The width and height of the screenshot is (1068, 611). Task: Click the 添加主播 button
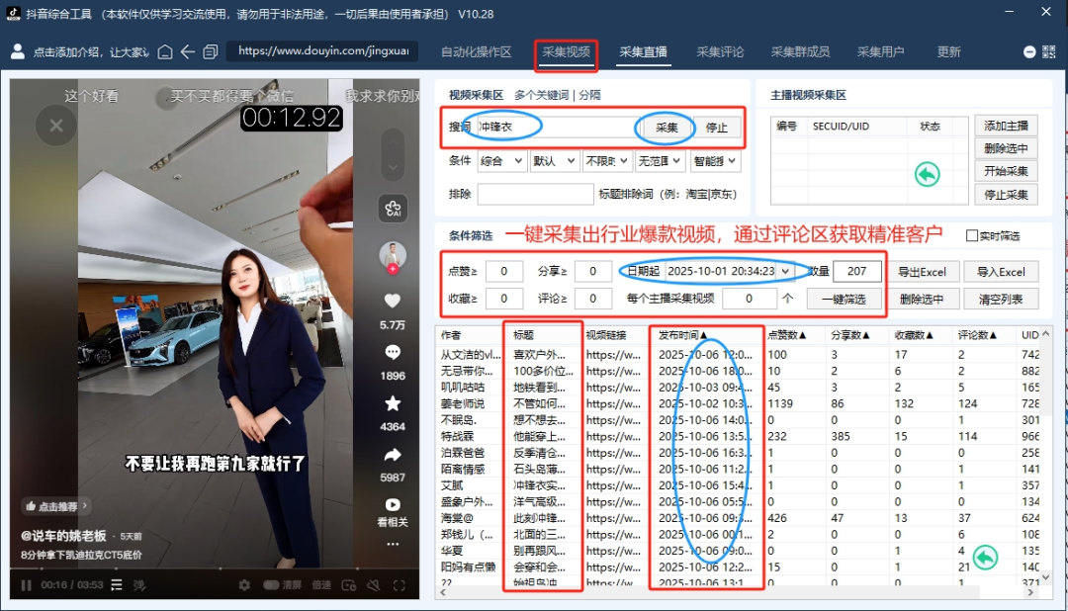tap(1006, 126)
